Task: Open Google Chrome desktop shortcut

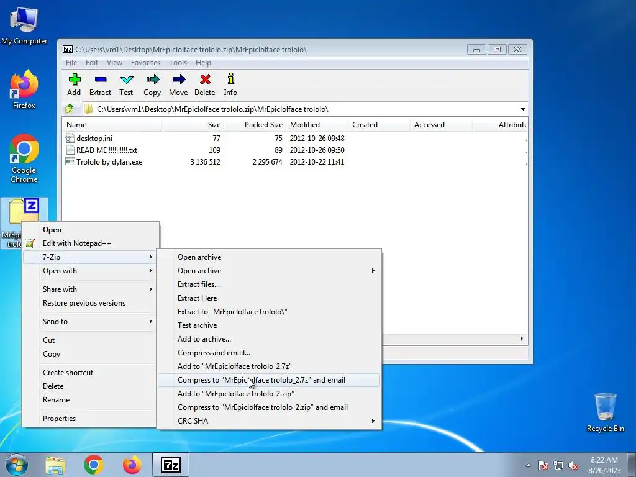Action: (x=24, y=158)
